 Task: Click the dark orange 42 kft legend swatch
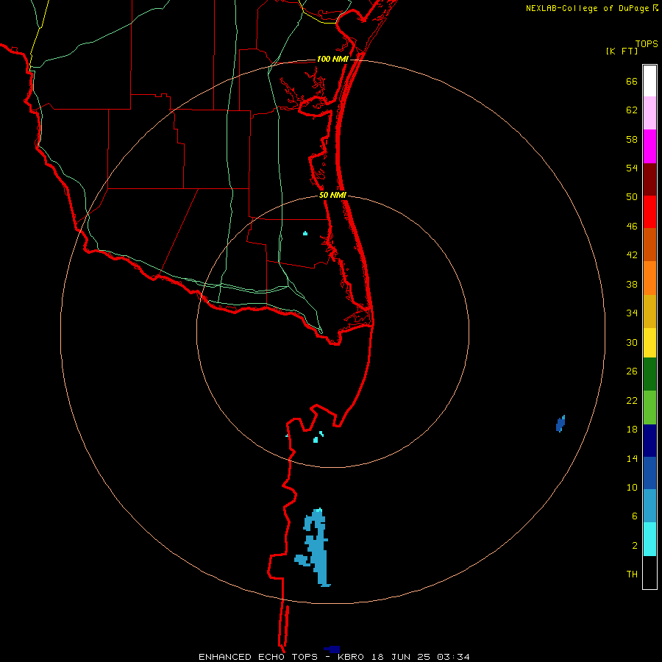649,244
